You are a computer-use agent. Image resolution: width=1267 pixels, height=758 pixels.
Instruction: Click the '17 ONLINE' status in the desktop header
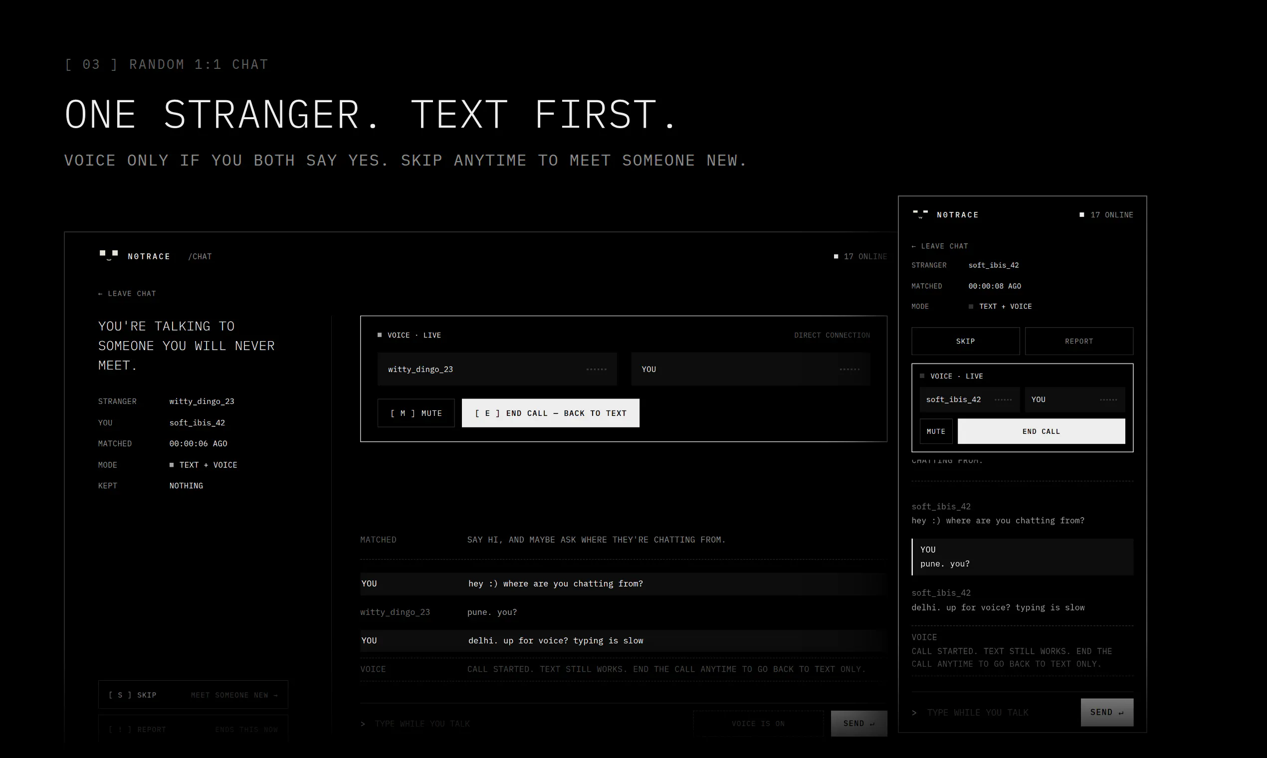(x=861, y=256)
